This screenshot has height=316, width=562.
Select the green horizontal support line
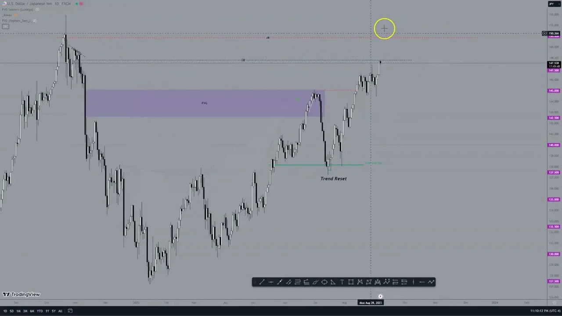(316, 165)
